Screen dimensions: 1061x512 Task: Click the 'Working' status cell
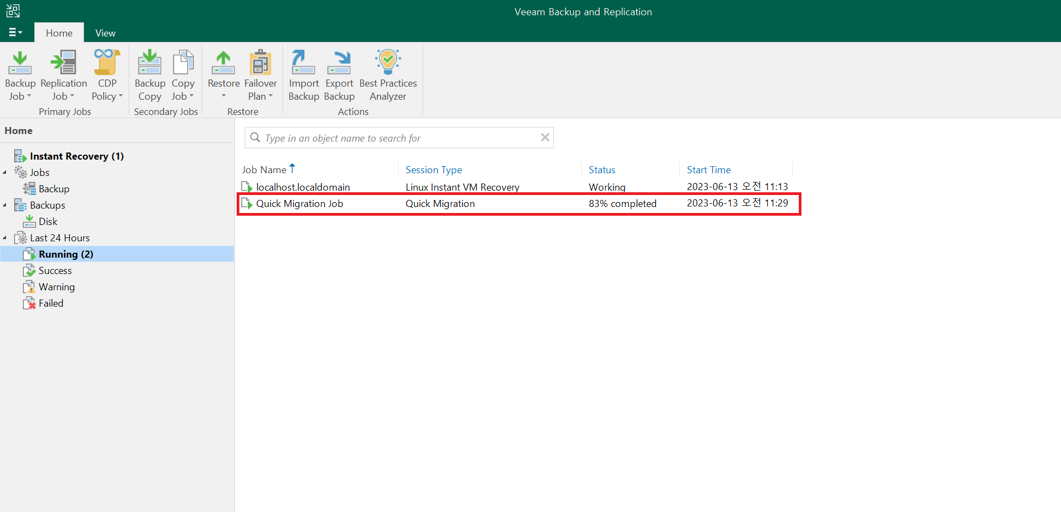(x=607, y=187)
